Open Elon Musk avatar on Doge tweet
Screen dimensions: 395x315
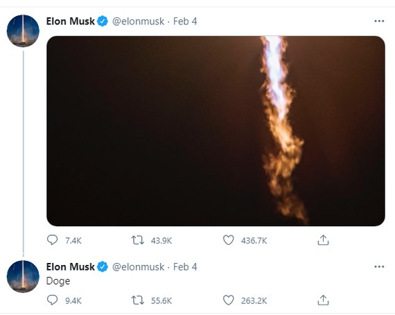click(x=23, y=276)
